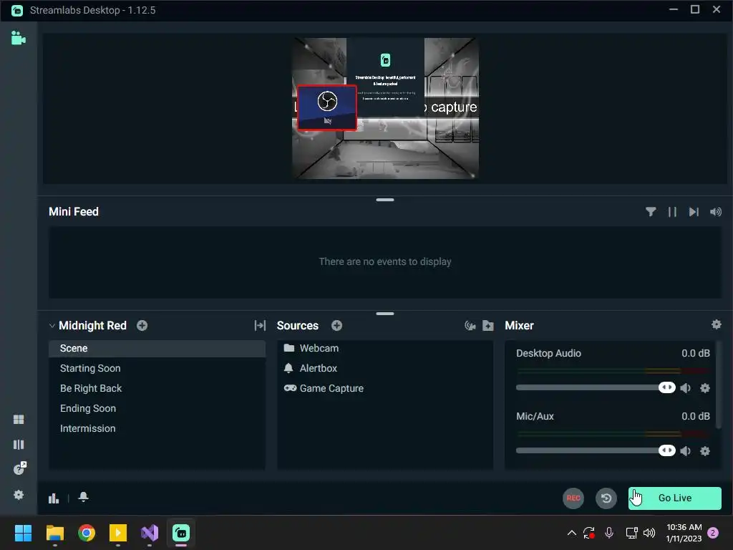Open Mic/Aux settings gear

coord(705,451)
